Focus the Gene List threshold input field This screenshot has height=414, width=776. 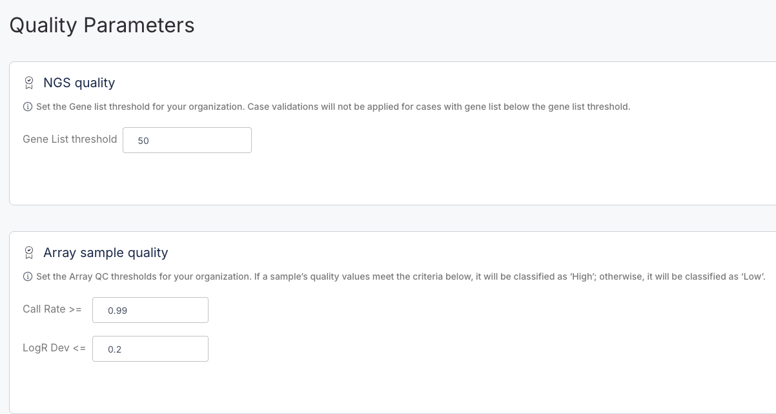187,140
